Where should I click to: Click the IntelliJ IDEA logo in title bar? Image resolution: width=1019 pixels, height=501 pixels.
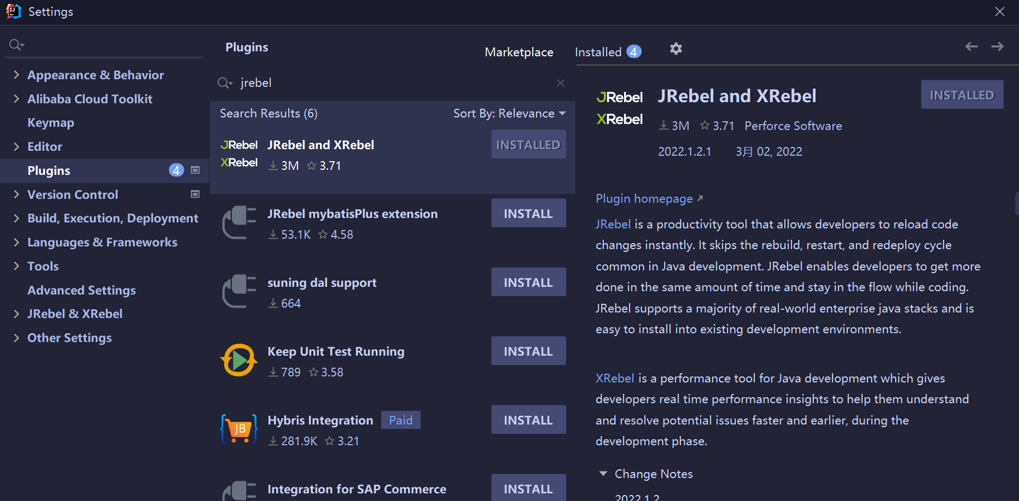pyautogui.click(x=13, y=11)
